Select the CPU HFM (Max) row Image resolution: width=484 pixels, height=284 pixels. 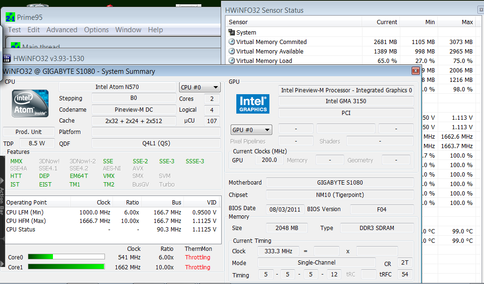pos(113,221)
